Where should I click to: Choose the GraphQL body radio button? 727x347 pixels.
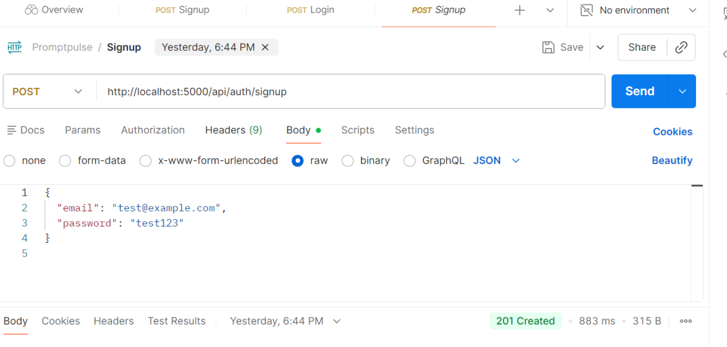[x=410, y=160]
